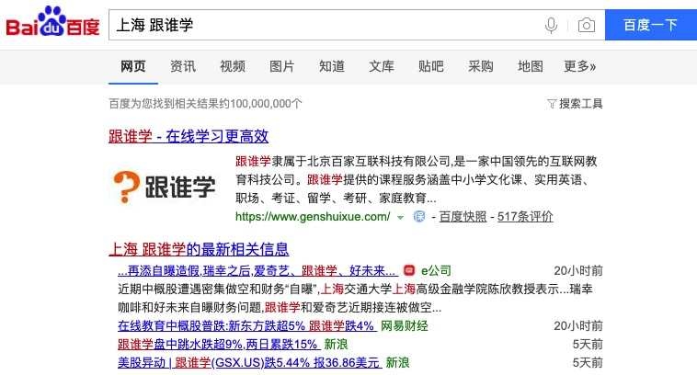Click 20小时前 timestamp on the 网易财经 row

(x=578, y=325)
